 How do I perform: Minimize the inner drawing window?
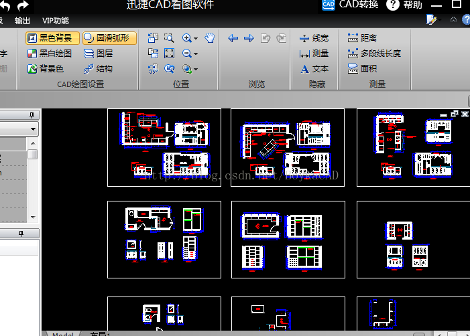pos(443,114)
